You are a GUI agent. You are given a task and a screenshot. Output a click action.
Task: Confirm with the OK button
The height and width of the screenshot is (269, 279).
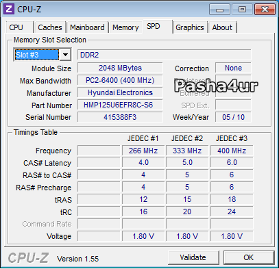pyautogui.click(x=249, y=257)
